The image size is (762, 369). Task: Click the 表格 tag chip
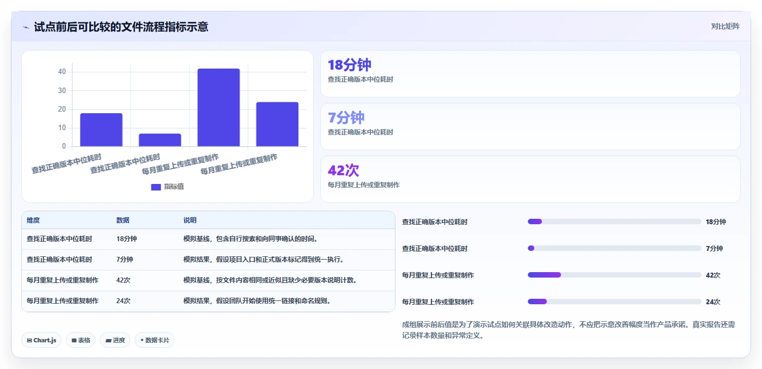(81, 340)
